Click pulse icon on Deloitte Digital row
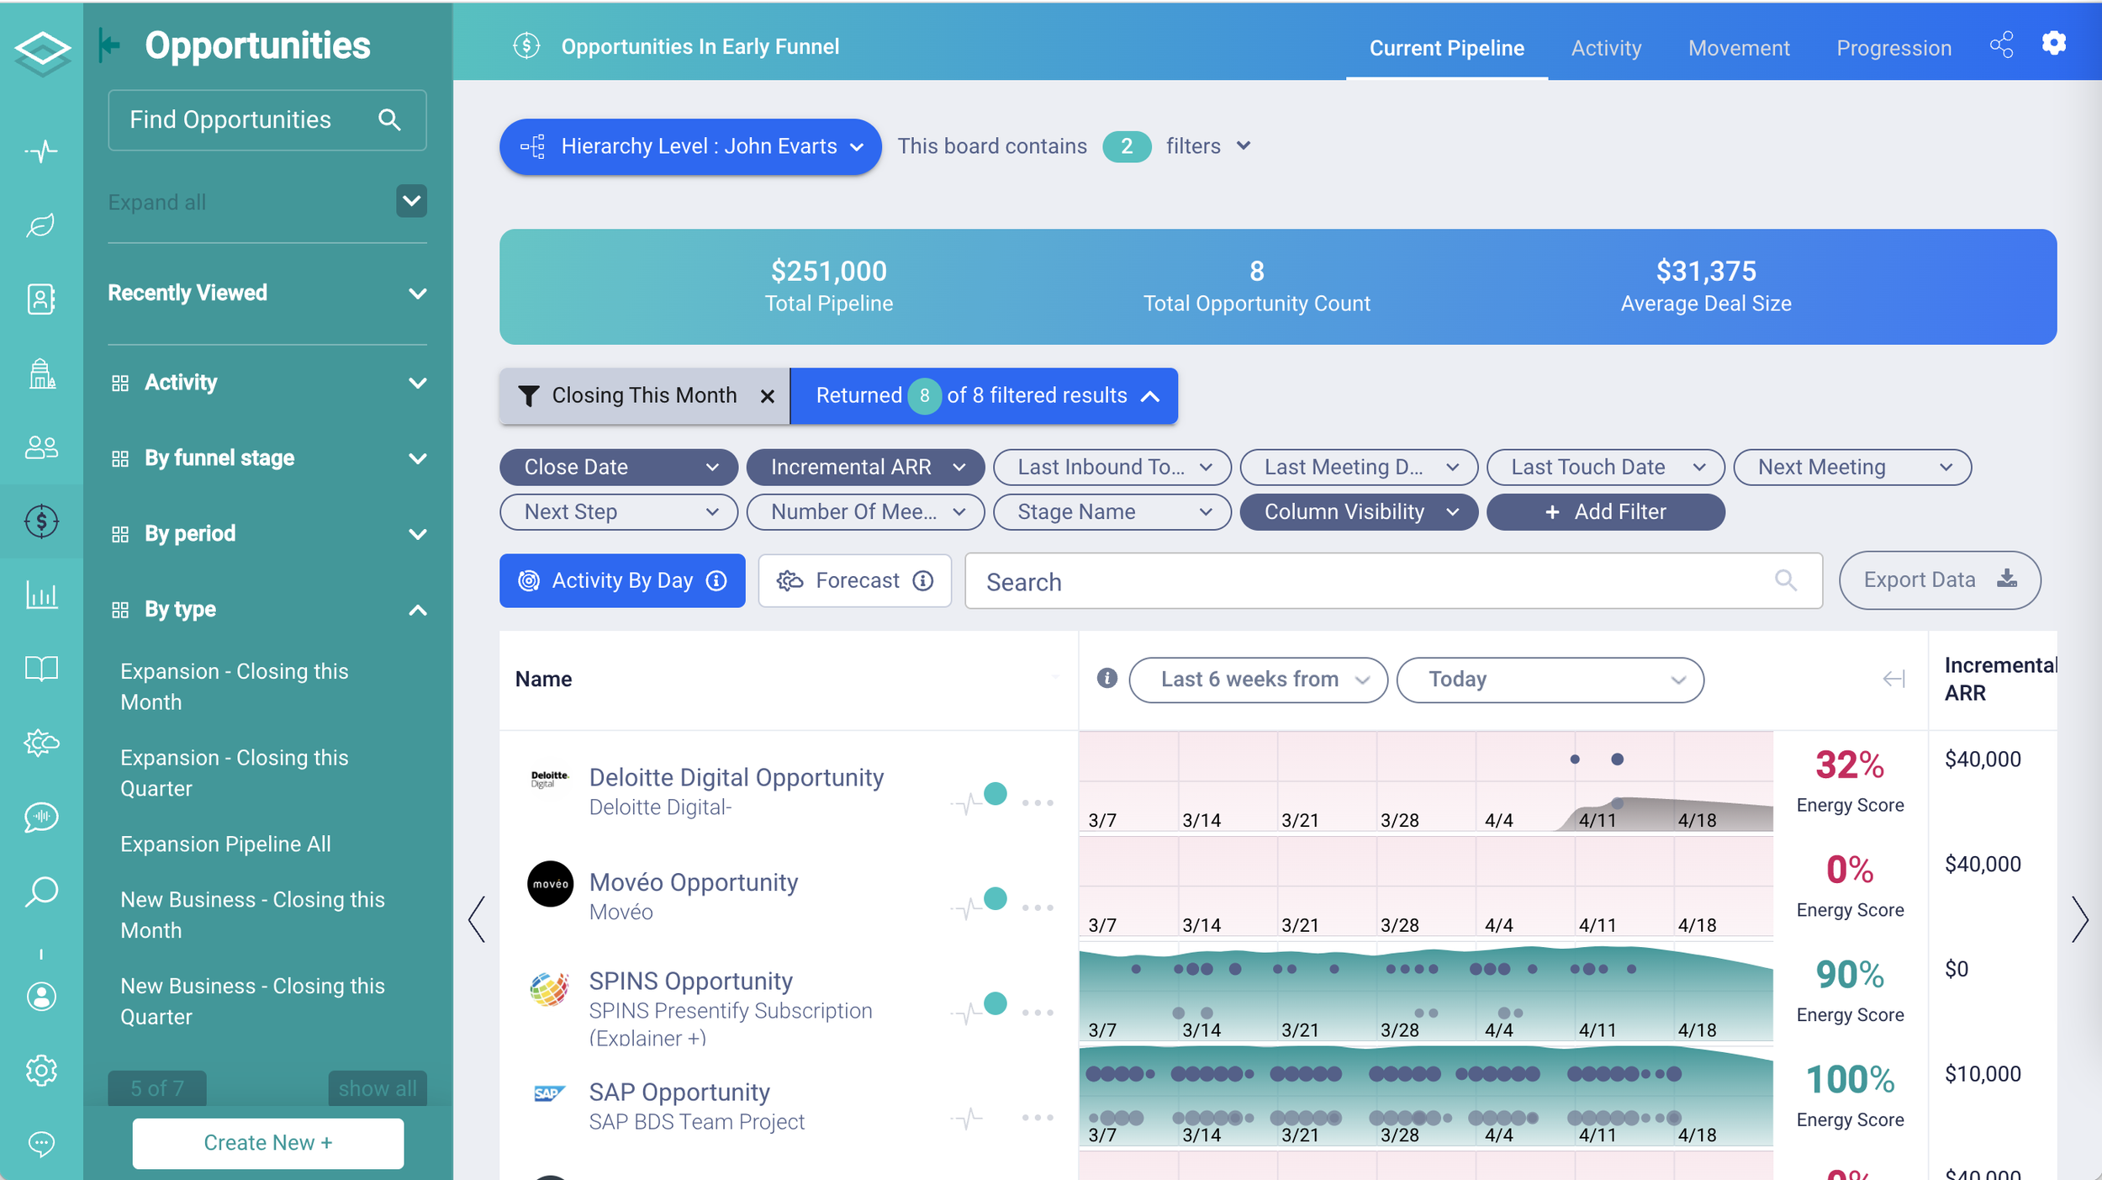 pos(967,802)
